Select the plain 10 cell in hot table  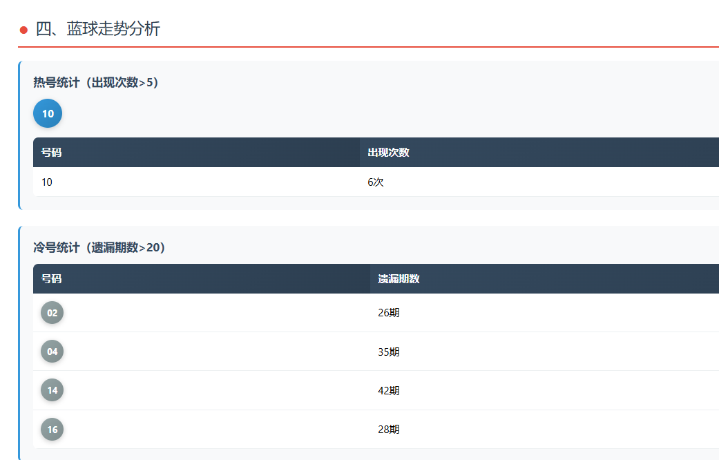47,182
